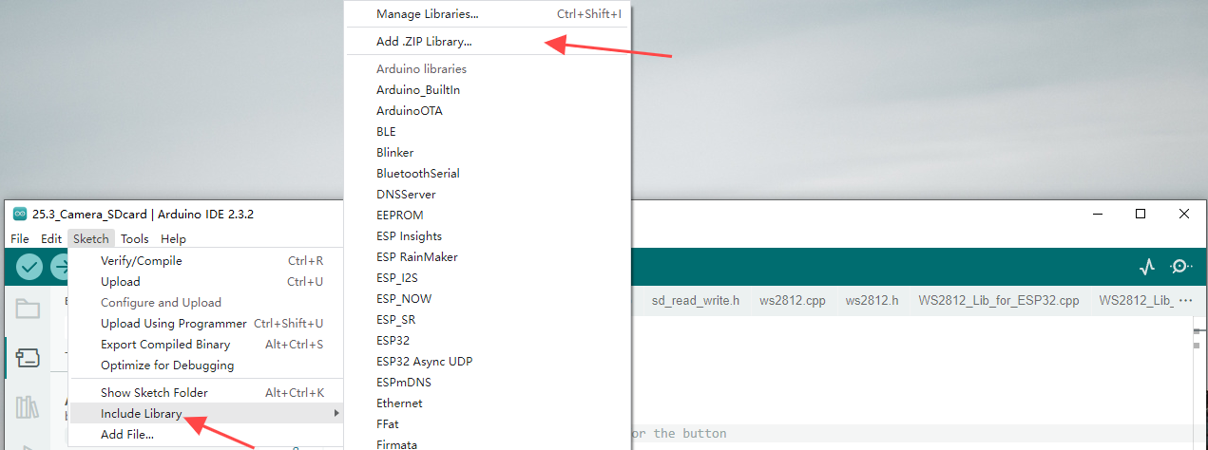Show more tabs via the ellipsis button
1208x450 pixels.
click(1185, 300)
